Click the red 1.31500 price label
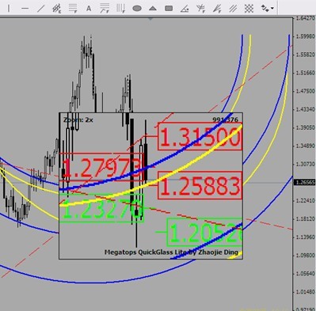Screen dimensions: 316x311 200,137
